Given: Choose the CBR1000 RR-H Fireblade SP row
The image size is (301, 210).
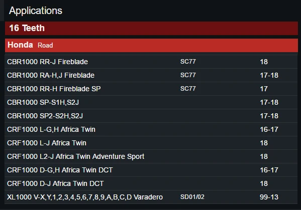Looking at the screenshot, I should point(151,89).
